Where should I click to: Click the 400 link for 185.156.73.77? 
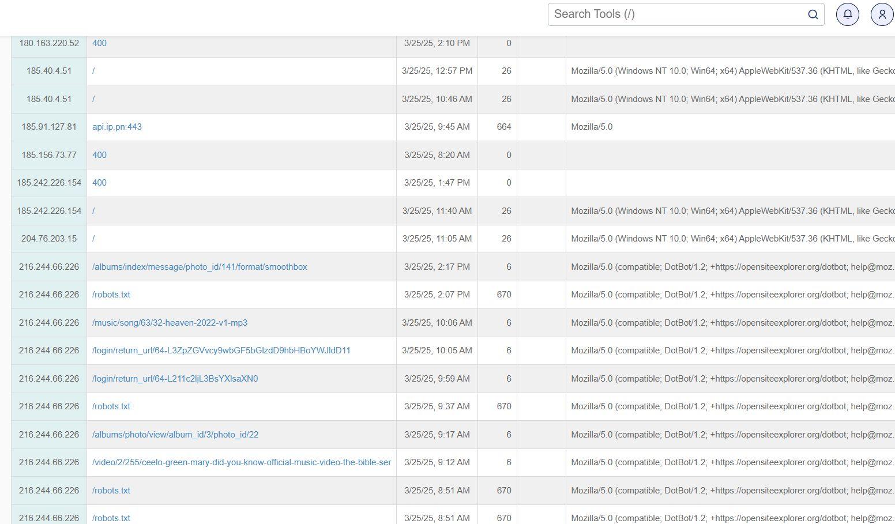[99, 155]
